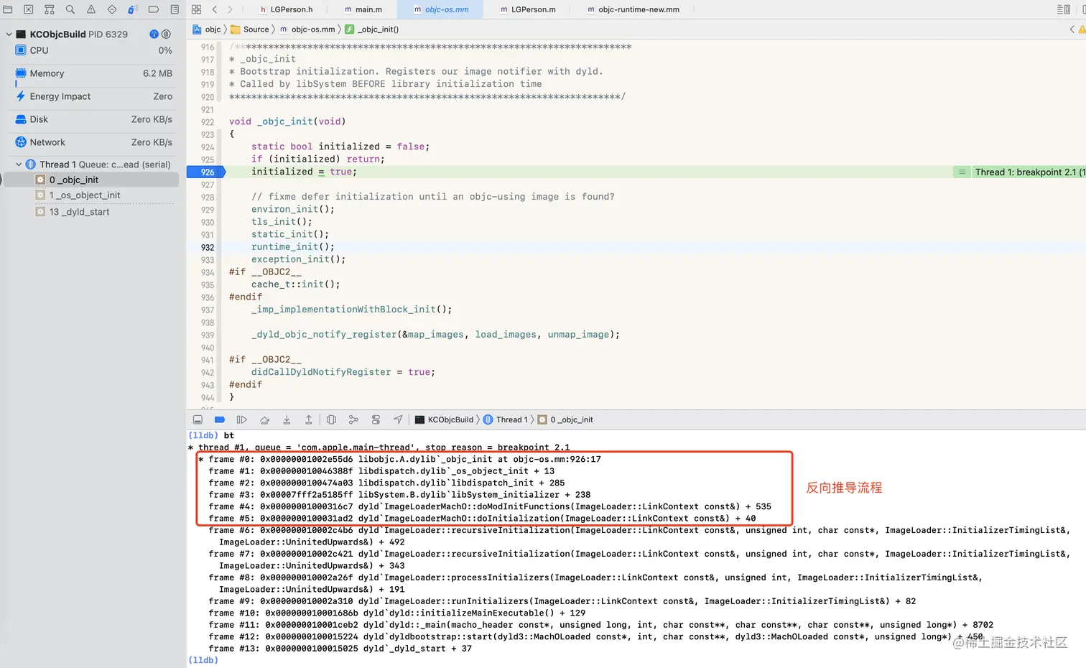Open the Memory gauge
The image size is (1086, 668).
(x=93, y=73)
